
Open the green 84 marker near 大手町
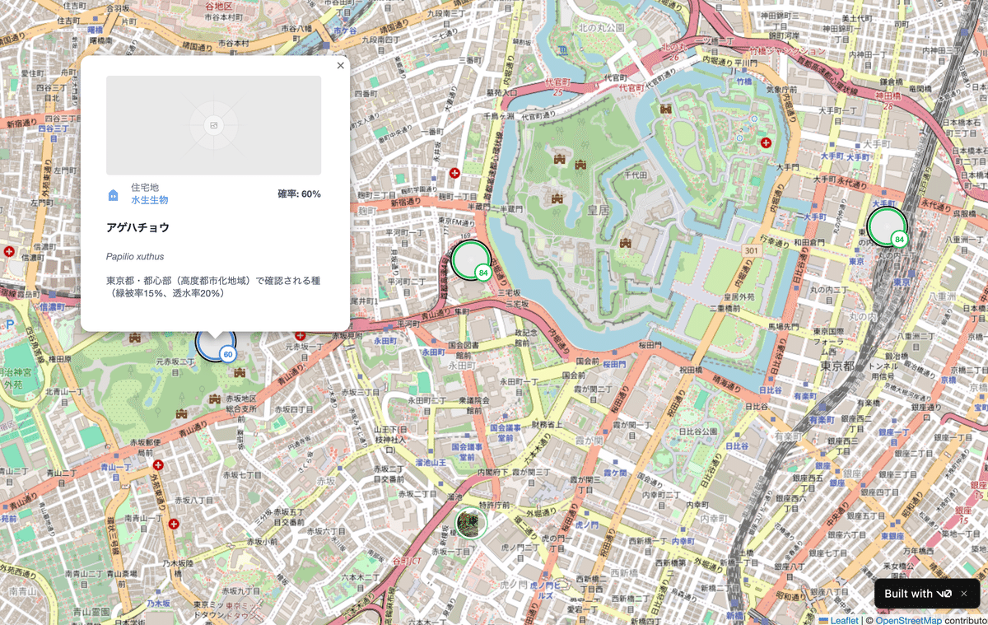(888, 226)
